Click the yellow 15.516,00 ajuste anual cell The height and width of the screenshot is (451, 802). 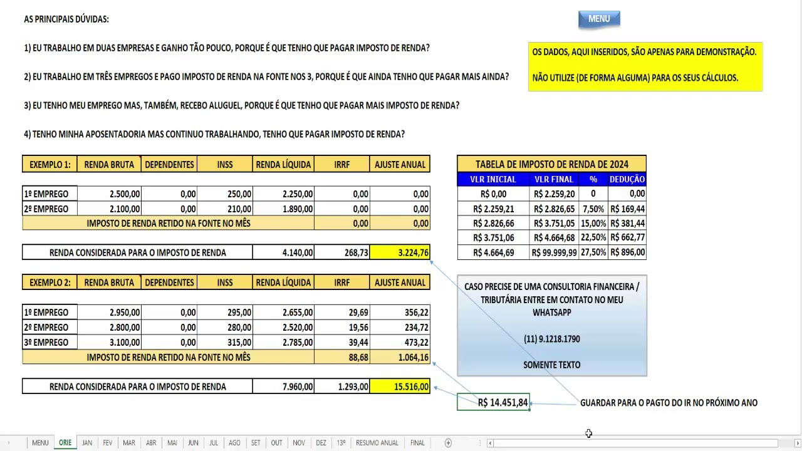click(x=400, y=386)
